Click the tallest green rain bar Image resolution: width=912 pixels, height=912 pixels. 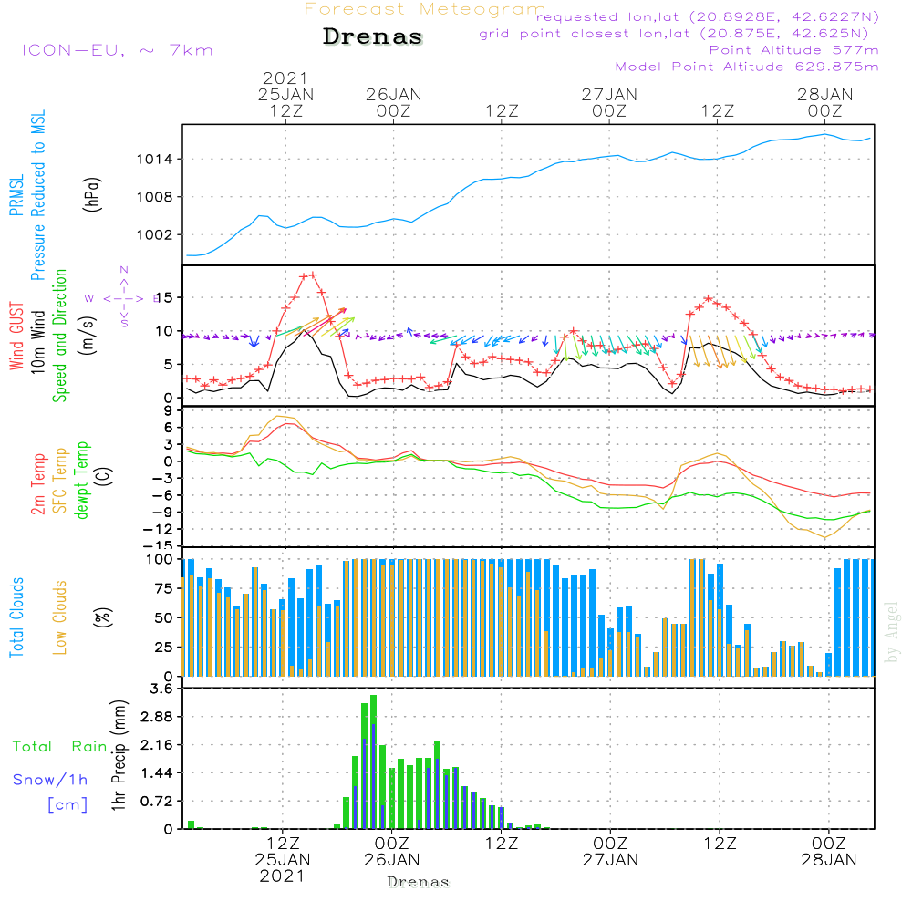[x=373, y=762]
